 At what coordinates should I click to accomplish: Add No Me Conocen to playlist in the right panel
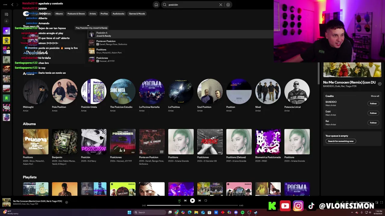tap(380, 84)
